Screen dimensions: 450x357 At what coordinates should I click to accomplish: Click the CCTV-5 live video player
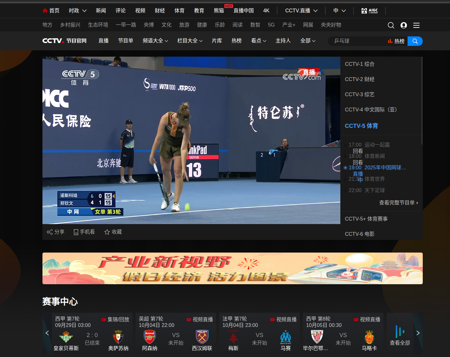click(191, 141)
